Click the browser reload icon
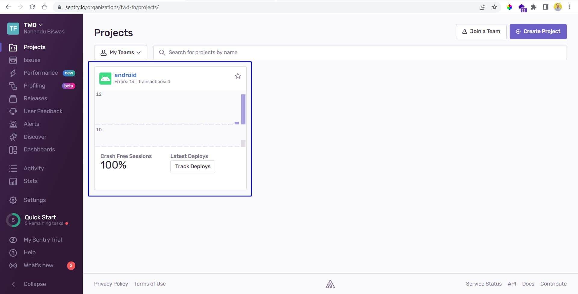The width and height of the screenshot is (578, 294). point(32,7)
